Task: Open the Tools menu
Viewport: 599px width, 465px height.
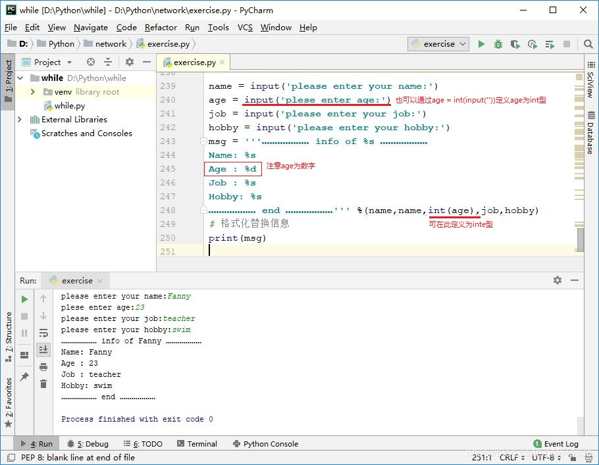Action: 218,28
